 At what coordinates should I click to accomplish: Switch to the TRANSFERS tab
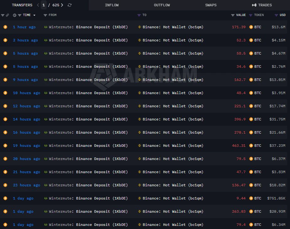(x=22, y=5)
